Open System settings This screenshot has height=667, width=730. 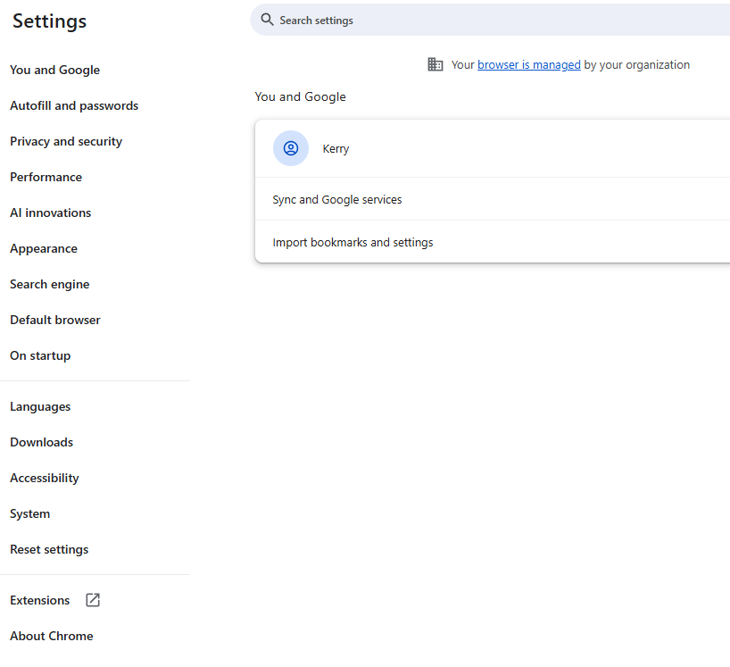tap(29, 513)
